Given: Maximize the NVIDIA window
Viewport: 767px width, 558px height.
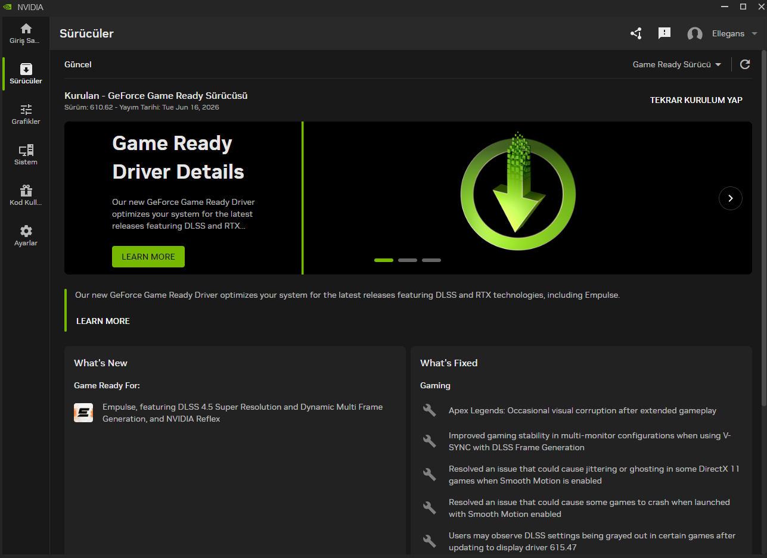Looking at the screenshot, I should tap(743, 7).
